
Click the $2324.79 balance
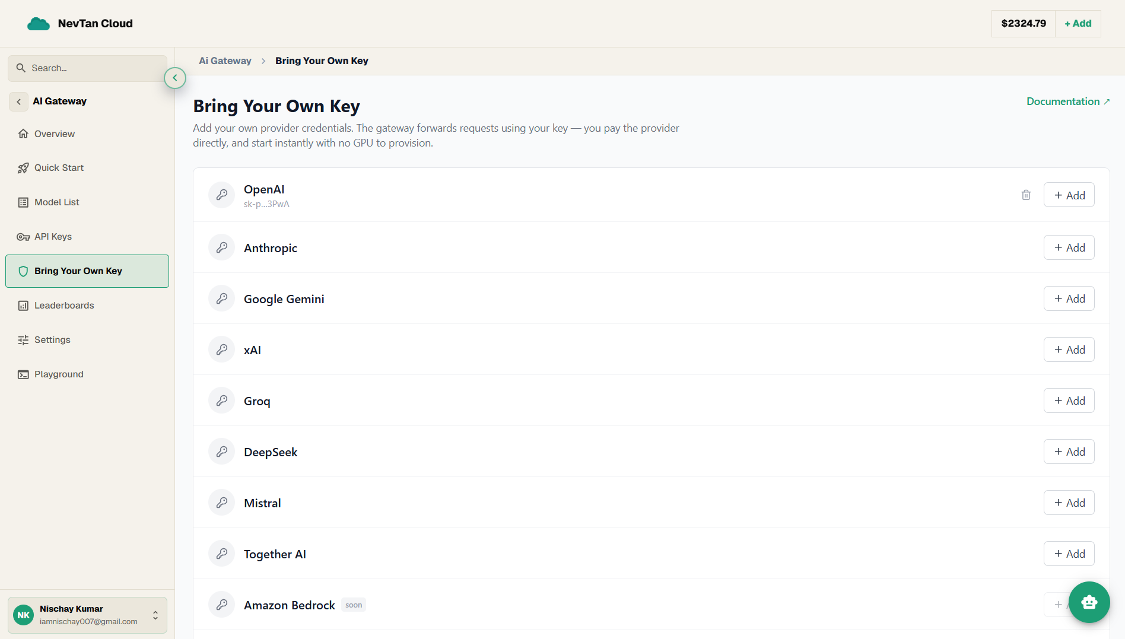click(x=1024, y=24)
